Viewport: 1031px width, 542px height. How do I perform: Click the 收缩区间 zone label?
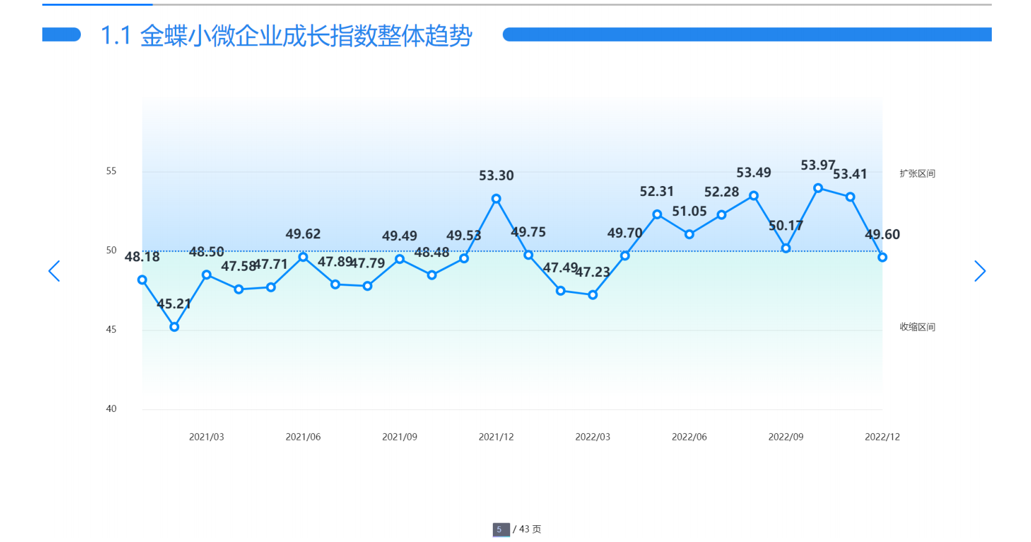[918, 327]
